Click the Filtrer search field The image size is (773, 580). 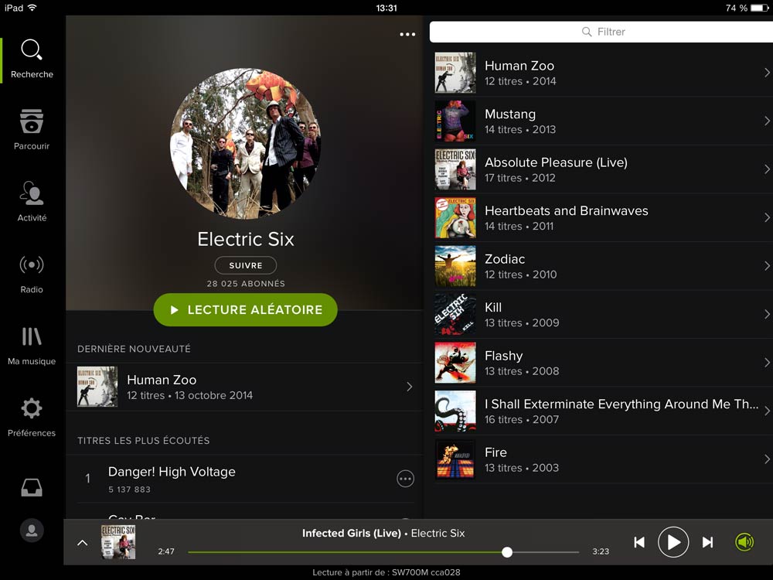tap(601, 32)
